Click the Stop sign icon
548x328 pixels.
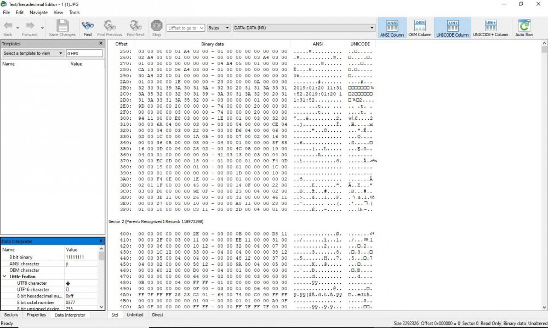coord(157,26)
